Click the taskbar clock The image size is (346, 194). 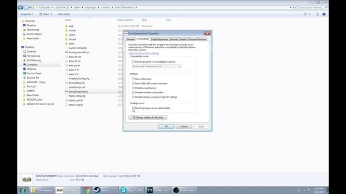pyautogui.click(x=319, y=190)
